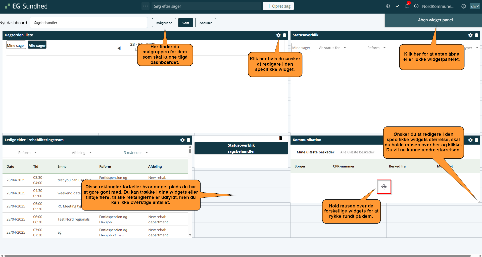Image resolution: width=482 pixels, height=257 pixels.
Task: Edit the Dagsorden, liste widget settings gear
Action: click(x=278, y=35)
